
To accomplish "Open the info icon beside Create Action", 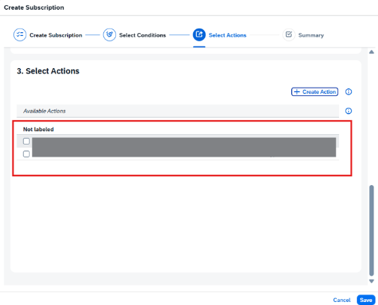I will click(x=348, y=92).
